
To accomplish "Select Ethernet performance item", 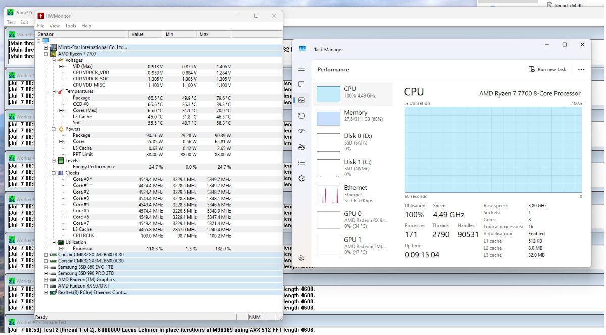I will pos(353,194).
